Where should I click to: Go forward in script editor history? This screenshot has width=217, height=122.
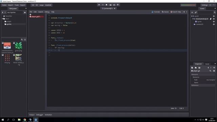[x=186, y=12]
